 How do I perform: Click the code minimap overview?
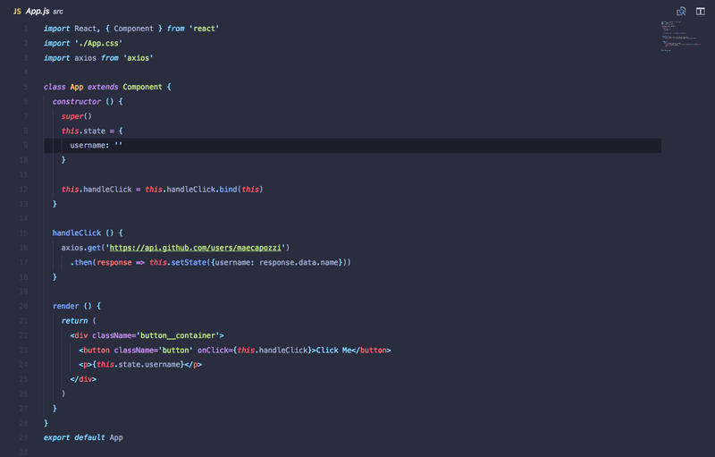click(681, 36)
